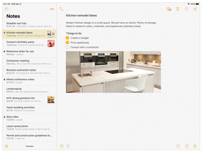Viewport: 203px width, 152px height.
Task: Expand note to full screen arrows
Action: click(61, 9)
